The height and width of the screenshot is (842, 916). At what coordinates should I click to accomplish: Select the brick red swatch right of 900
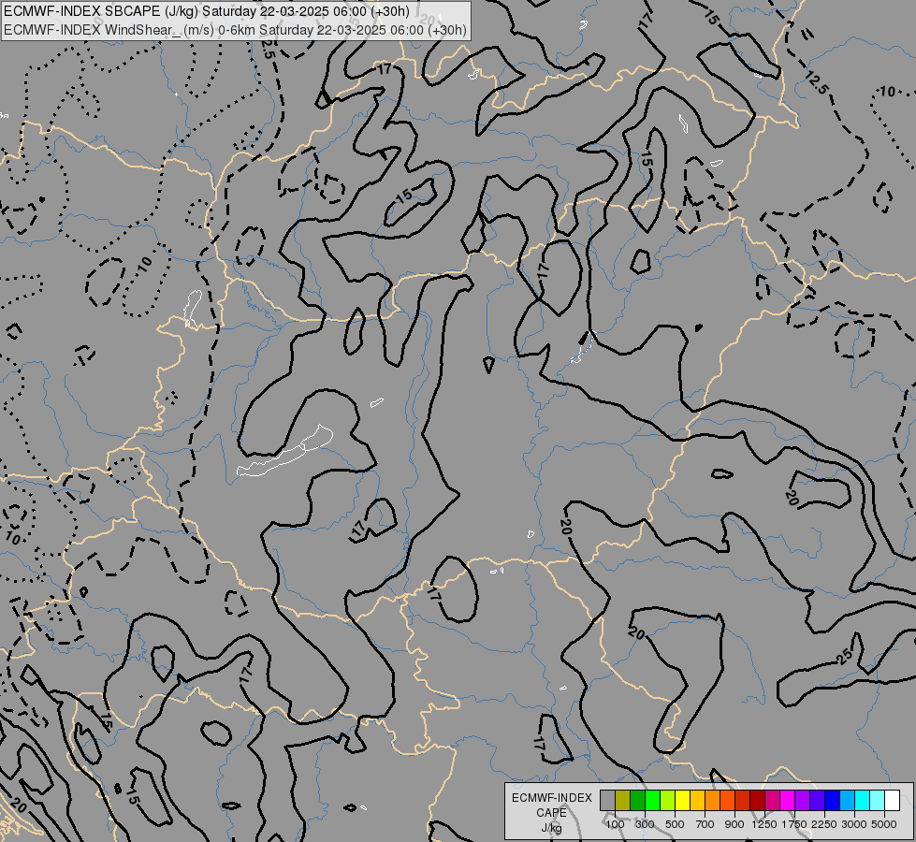743,801
